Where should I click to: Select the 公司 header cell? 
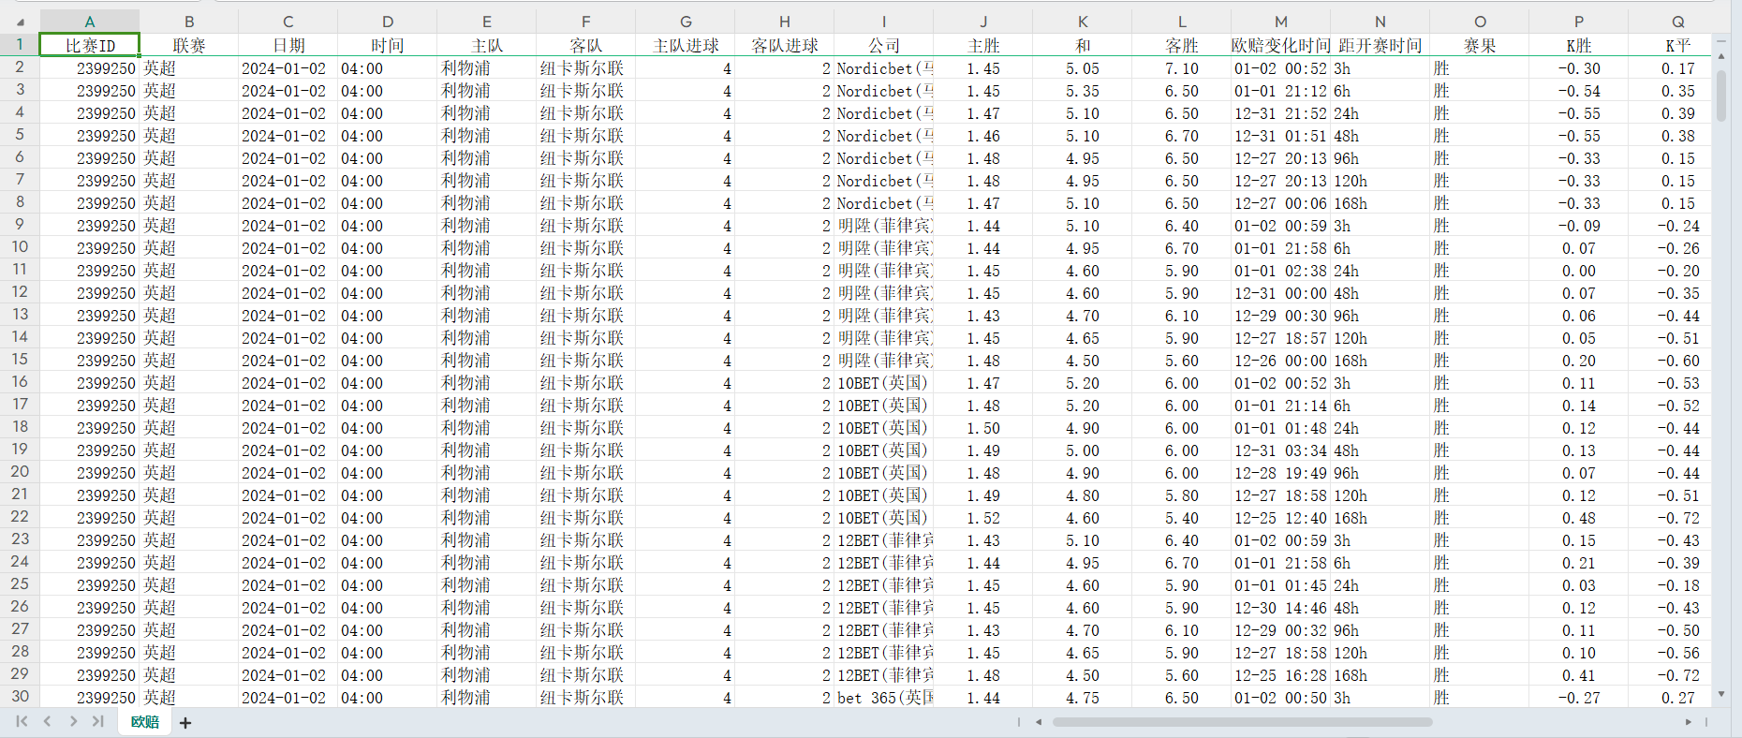[x=883, y=45]
